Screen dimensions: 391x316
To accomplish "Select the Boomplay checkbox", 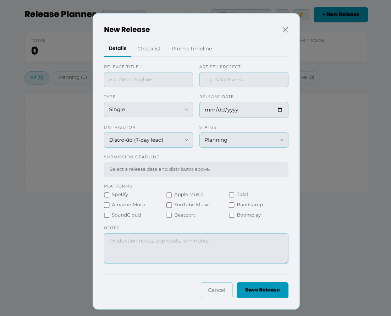I will pyautogui.click(x=232, y=215).
